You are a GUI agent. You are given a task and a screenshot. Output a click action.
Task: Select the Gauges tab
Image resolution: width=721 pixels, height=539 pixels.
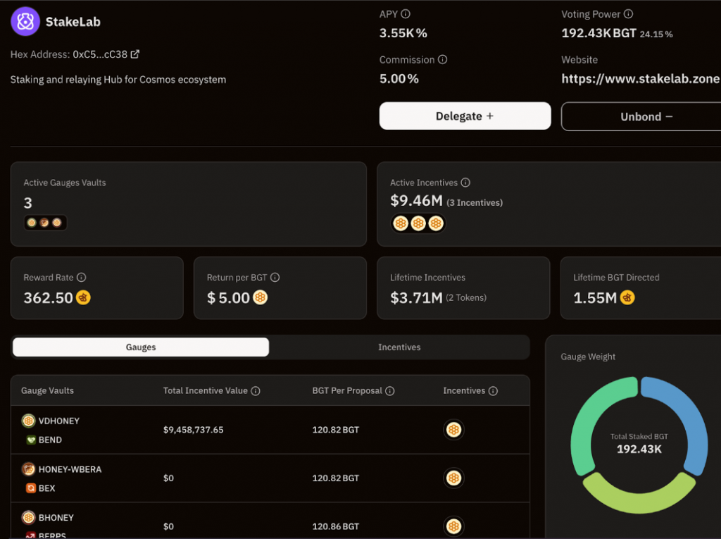(141, 347)
